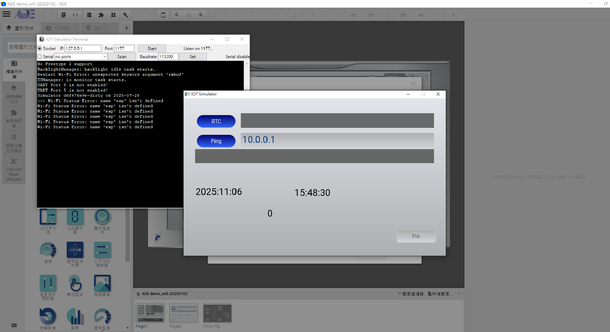Open the 標準元件庫 sidebar category

pyautogui.click(x=14, y=69)
